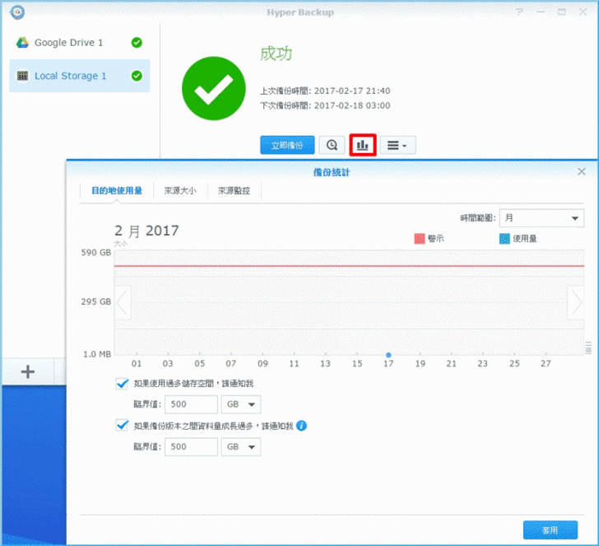This screenshot has height=546, width=599.
Task: Switch to the 來源大小 tab
Action: pyautogui.click(x=180, y=190)
